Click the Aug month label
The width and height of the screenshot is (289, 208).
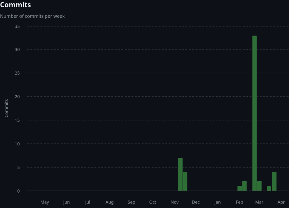point(110,202)
